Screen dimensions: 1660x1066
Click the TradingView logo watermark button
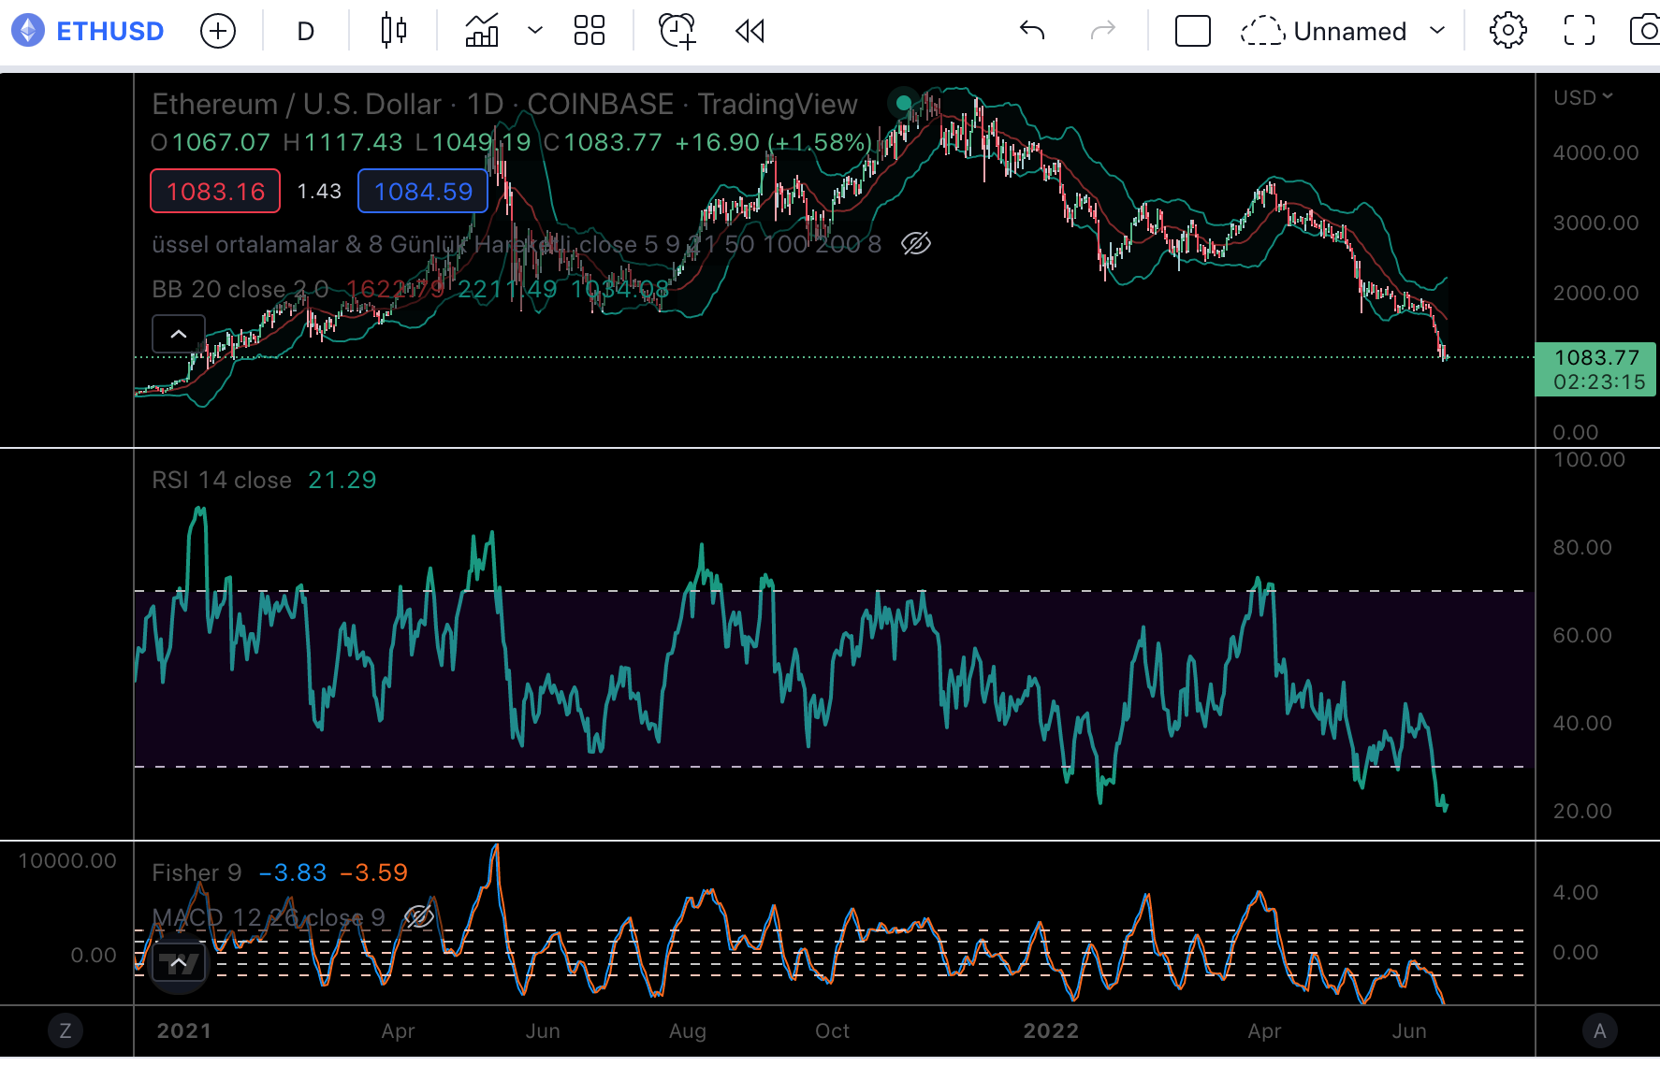point(179,962)
